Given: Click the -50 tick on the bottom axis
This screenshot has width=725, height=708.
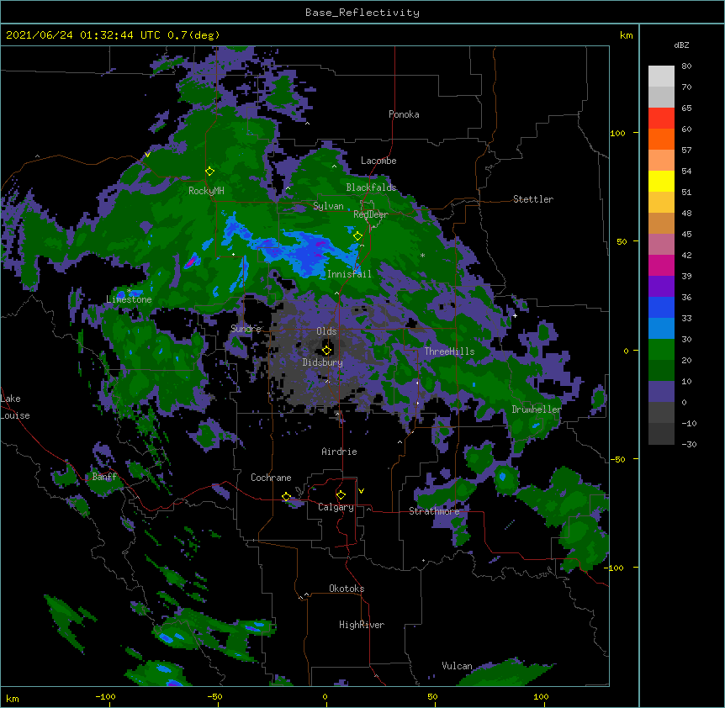Looking at the screenshot, I should click(214, 696).
